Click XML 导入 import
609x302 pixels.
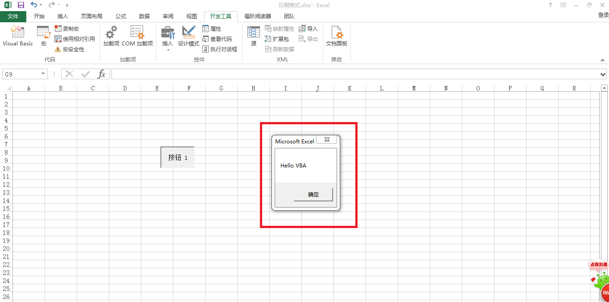coord(309,29)
